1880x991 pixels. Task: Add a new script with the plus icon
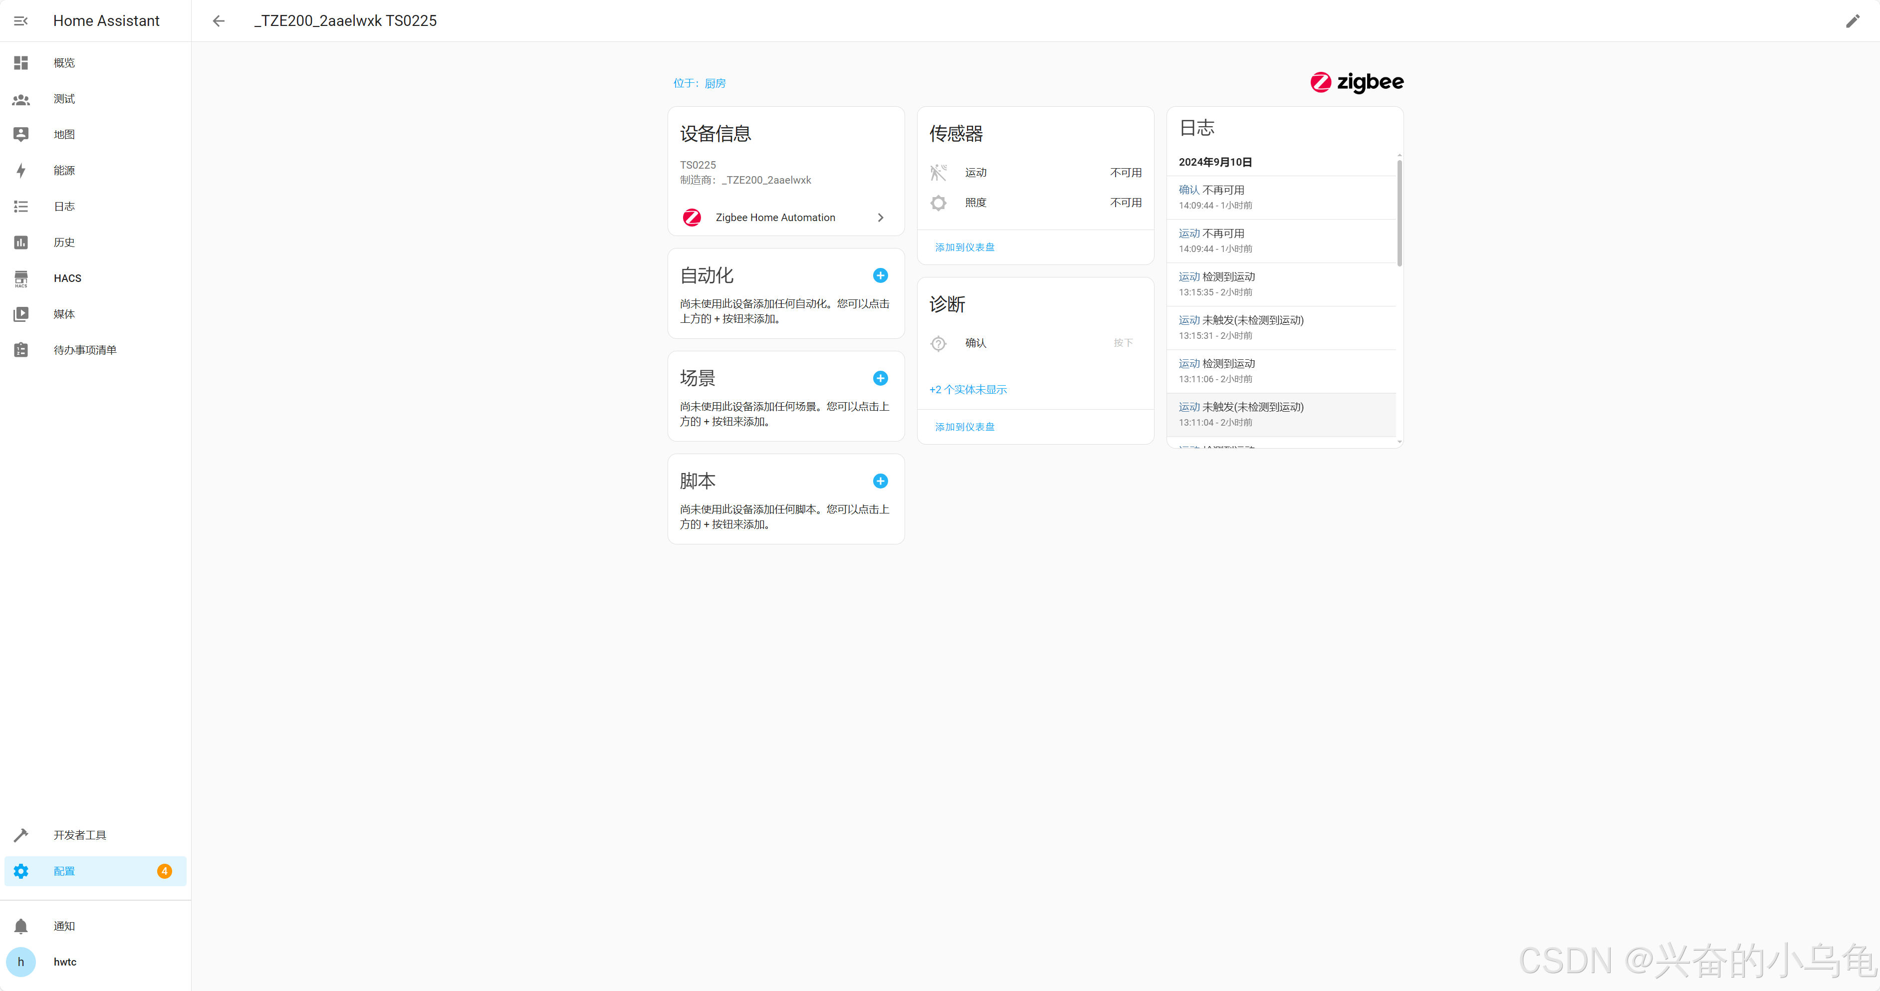coord(880,481)
